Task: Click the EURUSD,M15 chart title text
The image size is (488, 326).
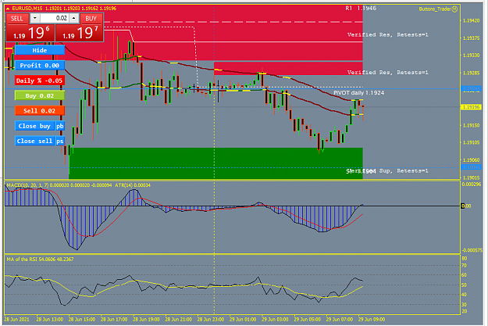Action: (x=27, y=9)
